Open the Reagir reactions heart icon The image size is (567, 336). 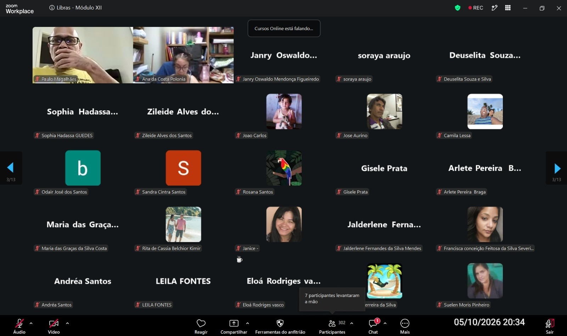(201, 323)
